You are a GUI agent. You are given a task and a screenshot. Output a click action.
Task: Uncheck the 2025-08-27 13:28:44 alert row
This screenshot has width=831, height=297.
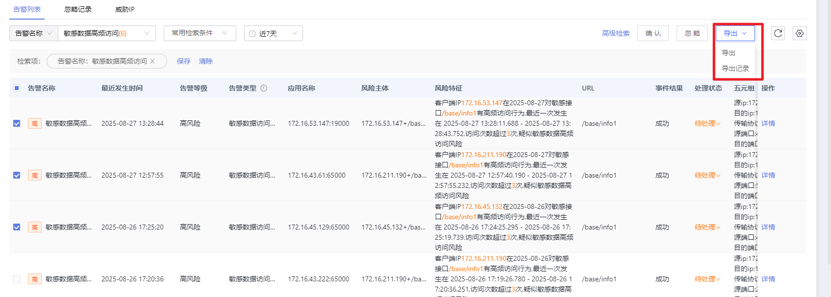[x=17, y=123]
